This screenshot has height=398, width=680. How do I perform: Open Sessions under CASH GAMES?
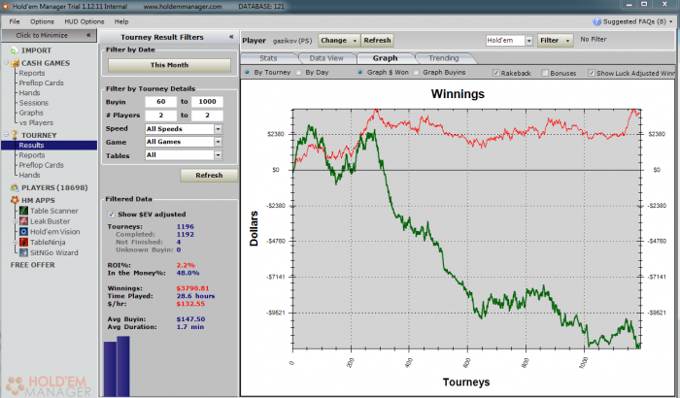tap(33, 103)
